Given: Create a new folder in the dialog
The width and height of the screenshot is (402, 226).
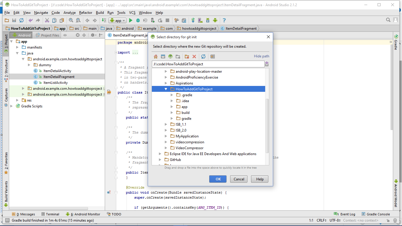Looking at the screenshot, I should pos(187,56).
